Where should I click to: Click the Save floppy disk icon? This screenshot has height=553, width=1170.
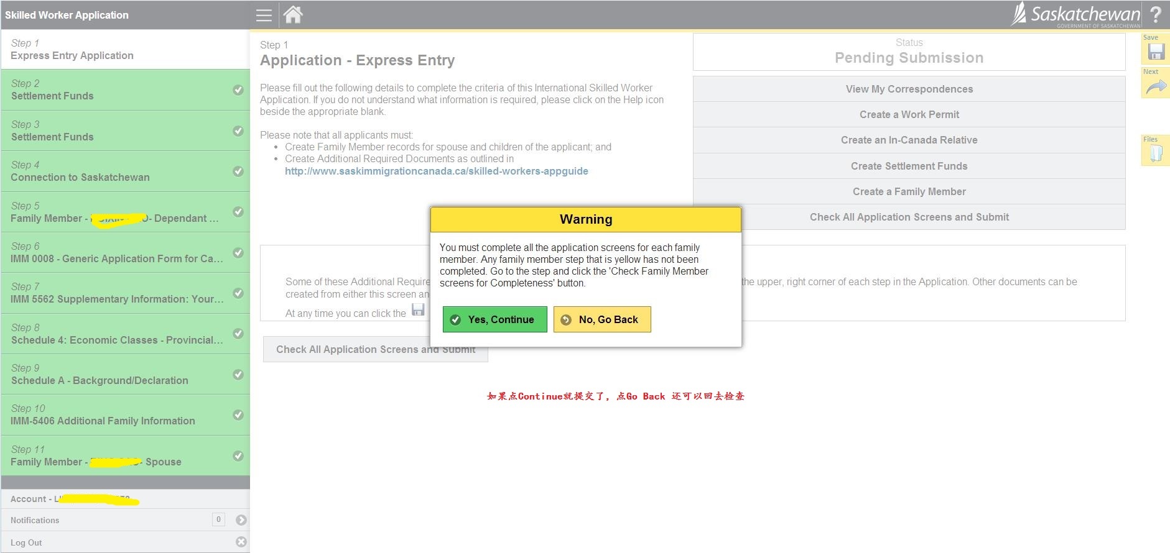1156,52
